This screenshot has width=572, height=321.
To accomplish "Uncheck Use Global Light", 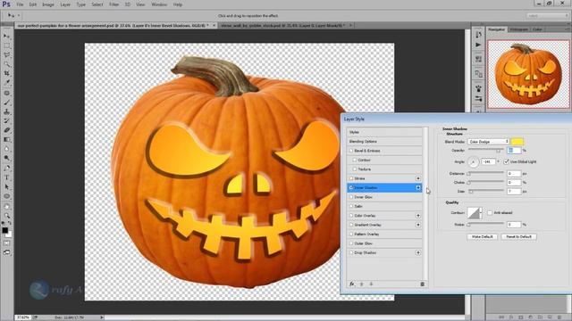I will click(507, 161).
